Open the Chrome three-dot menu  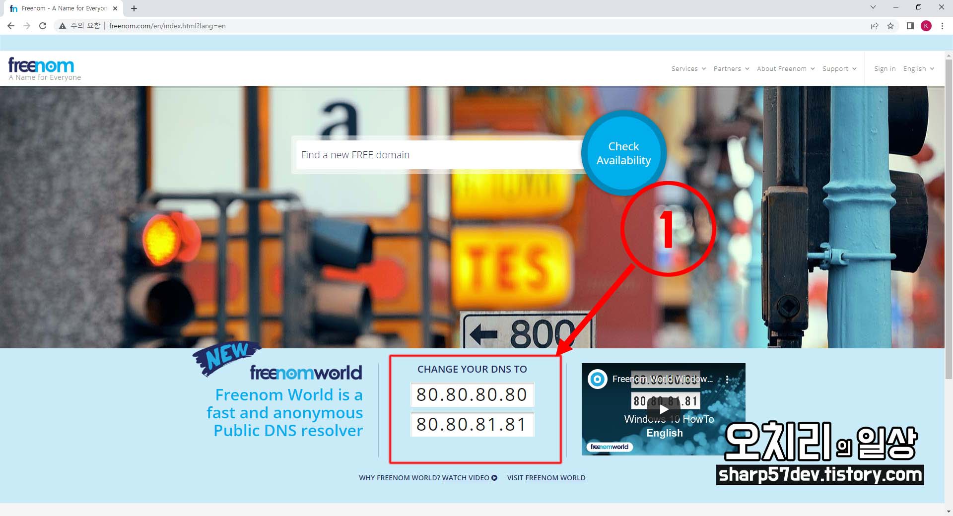pyautogui.click(x=942, y=26)
